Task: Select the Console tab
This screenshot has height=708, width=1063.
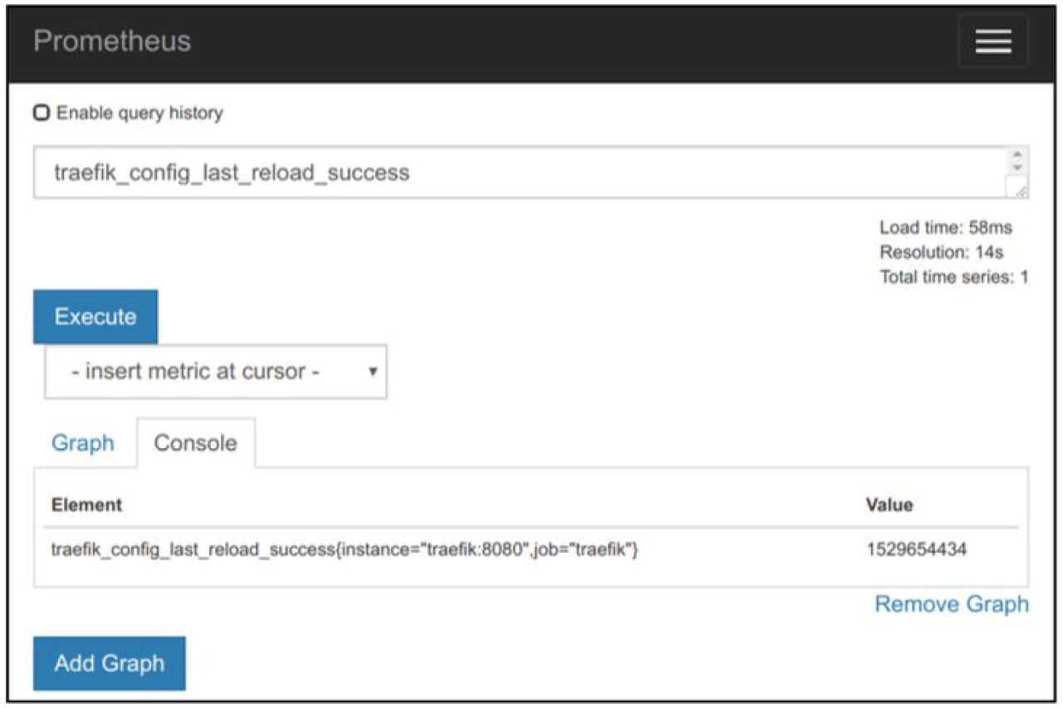Action: (x=196, y=442)
